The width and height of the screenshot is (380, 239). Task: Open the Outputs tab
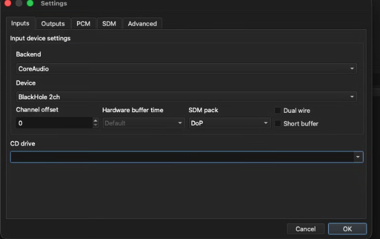coord(53,23)
